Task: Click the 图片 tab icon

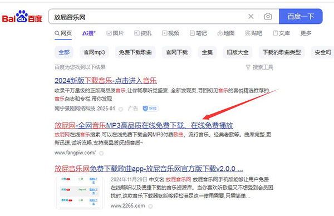Action: 109,33
